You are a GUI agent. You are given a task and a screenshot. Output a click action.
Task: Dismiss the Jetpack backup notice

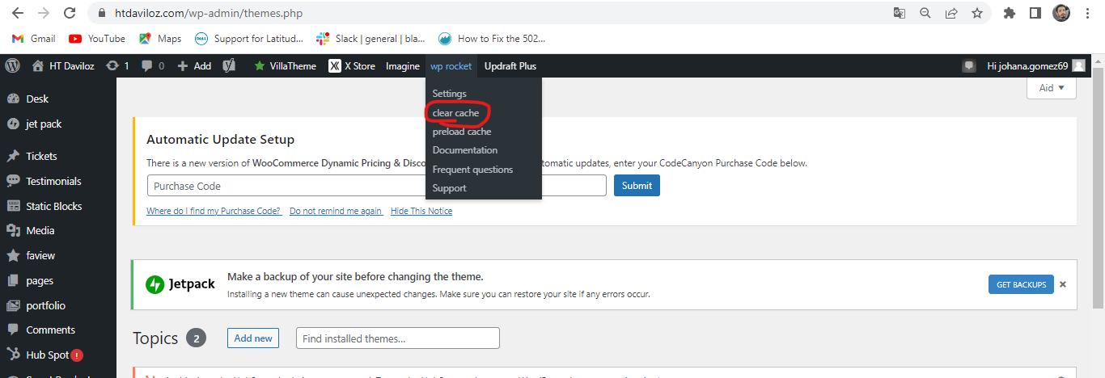tap(1063, 284)
